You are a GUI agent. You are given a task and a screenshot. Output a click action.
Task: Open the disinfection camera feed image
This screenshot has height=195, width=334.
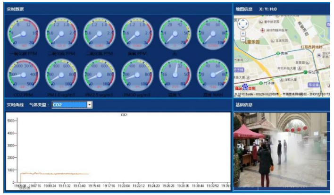coord(280,149)
